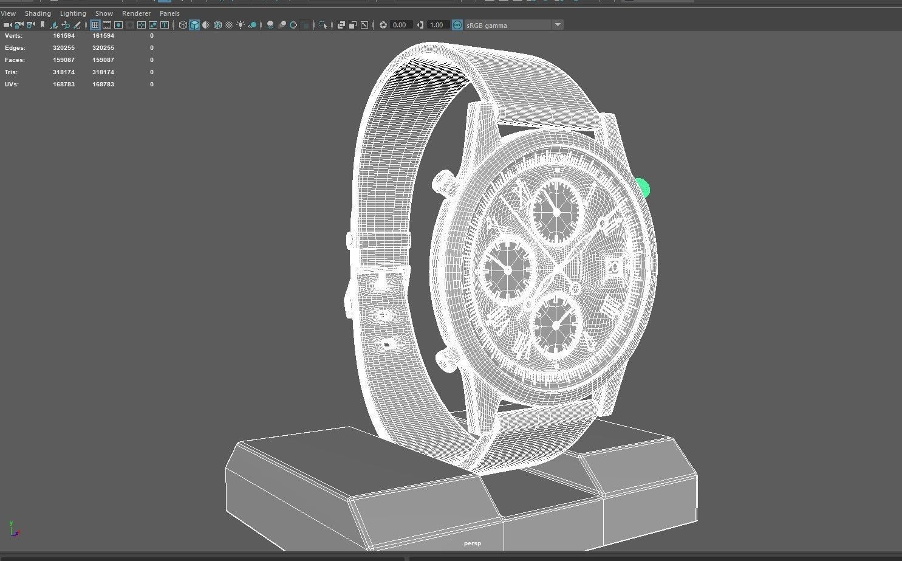Image resolution: width=902 pixels, height=561 pixels.
Task: Click the Screen Space Ambient Occlusion icon
Action: click(x=270, y=25)
